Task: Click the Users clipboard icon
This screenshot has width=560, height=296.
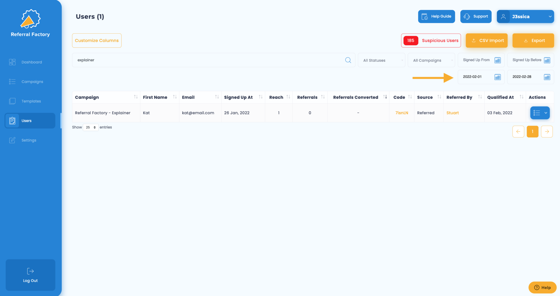Action: [x=12, y=121]
